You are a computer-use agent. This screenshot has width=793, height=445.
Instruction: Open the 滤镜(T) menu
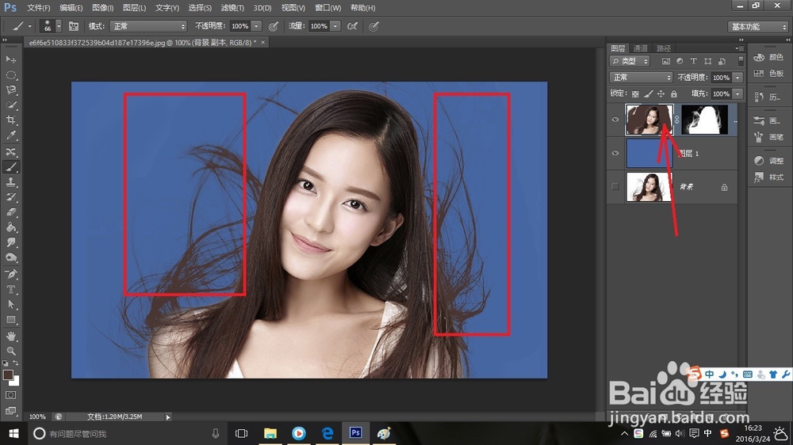point(232,8)
